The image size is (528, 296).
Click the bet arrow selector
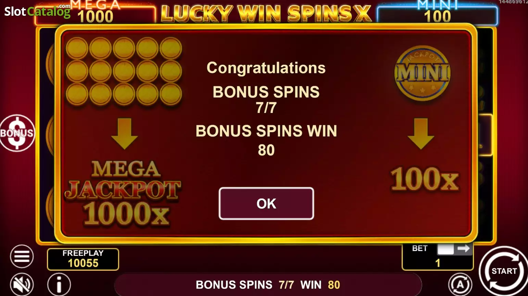tap(455, 248)
